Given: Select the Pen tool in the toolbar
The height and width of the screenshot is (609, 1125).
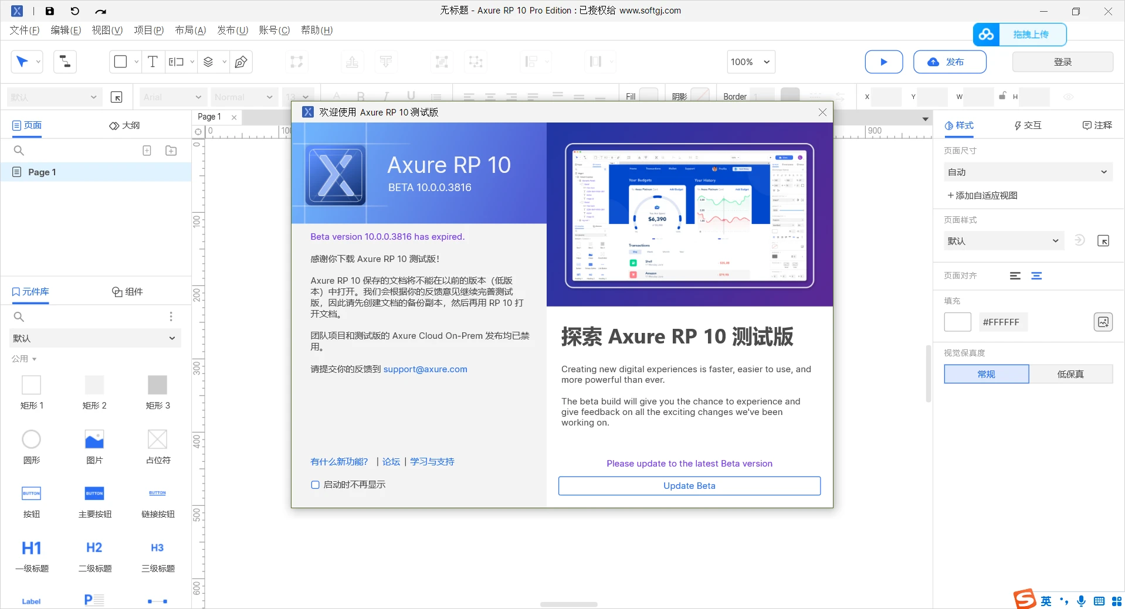Looking at the screenshot, I should [x=240, y=62].
